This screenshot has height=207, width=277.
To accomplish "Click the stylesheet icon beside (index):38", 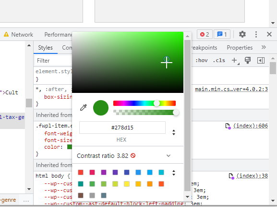I will tap(231, 176).
